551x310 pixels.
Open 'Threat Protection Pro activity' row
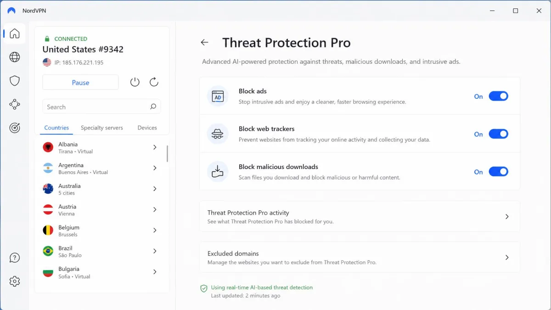coord(360,216)
